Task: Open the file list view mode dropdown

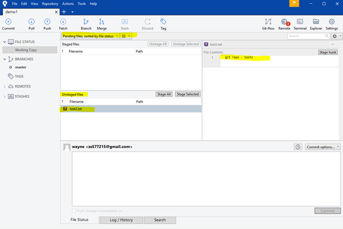Action: click(126, 36)
